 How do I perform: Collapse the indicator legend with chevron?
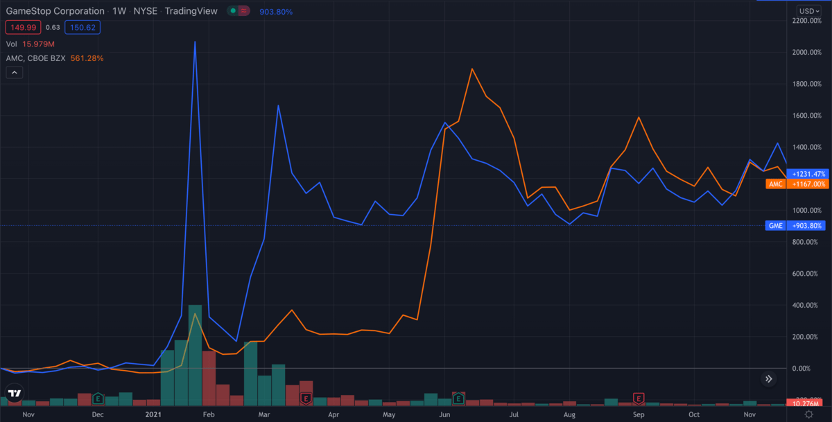(14, 73)
